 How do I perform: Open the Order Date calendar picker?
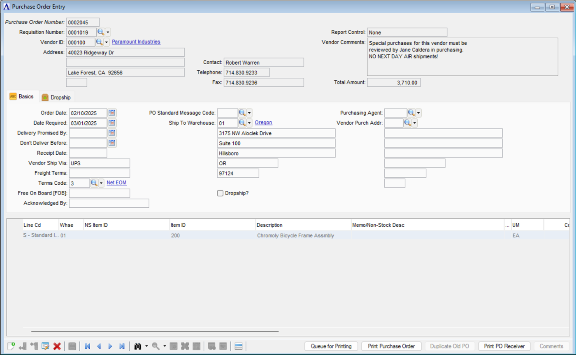[112, 113]
